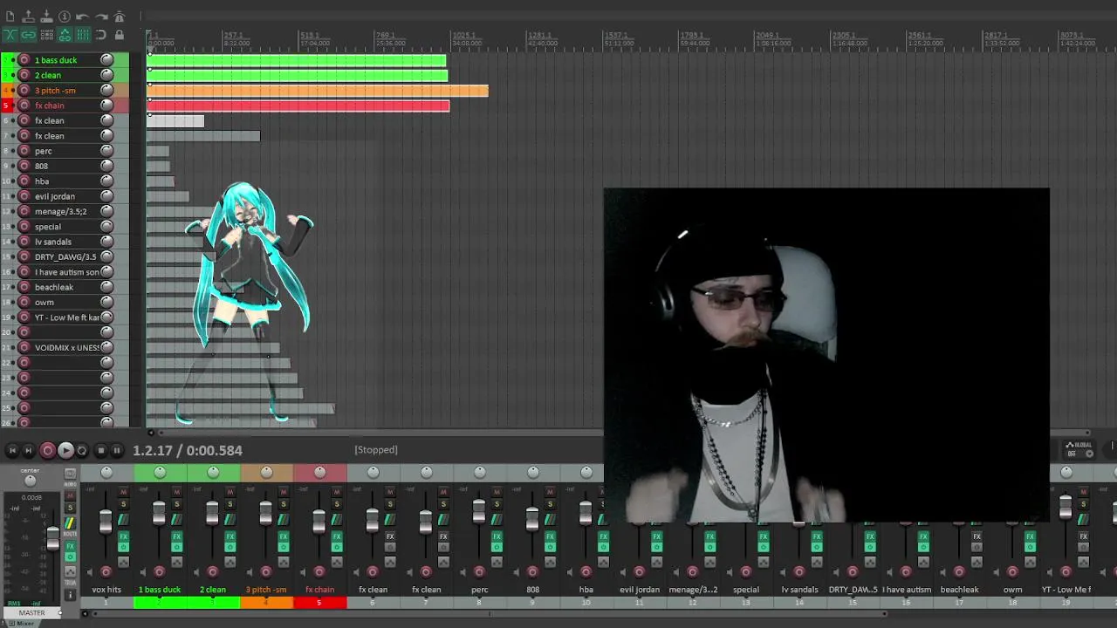Click the Open project toolbar icon
The height and width of the screenshot is (628, 1117).
click(x=28, y=17)
